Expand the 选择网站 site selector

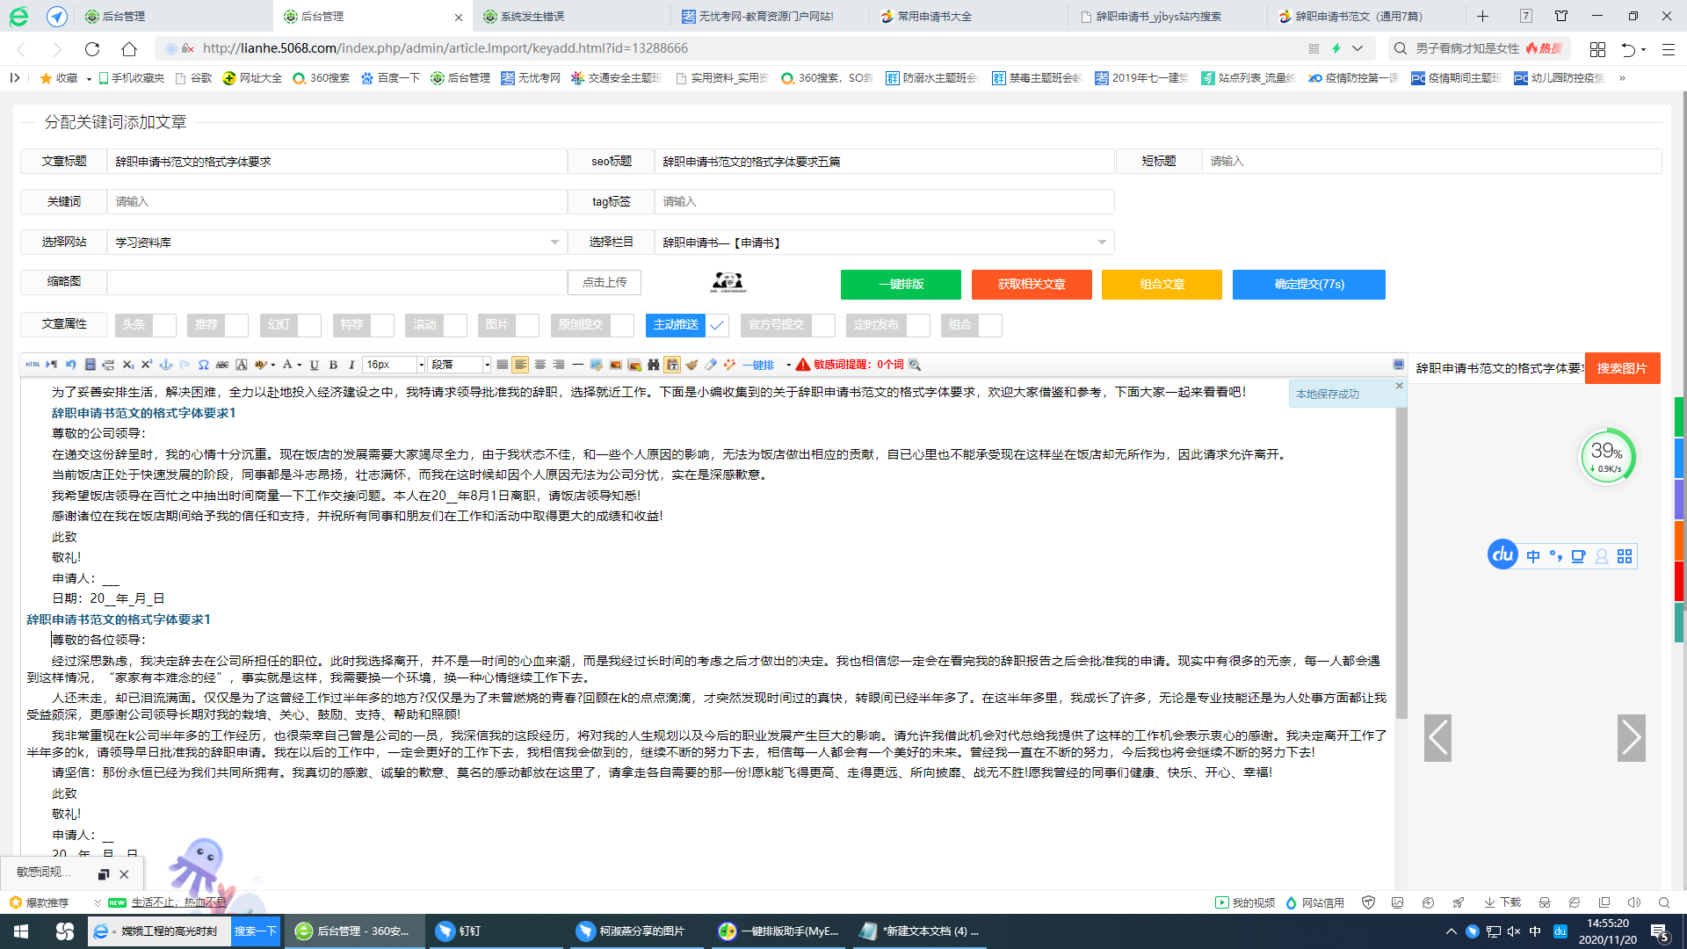(x=554, y=242)
